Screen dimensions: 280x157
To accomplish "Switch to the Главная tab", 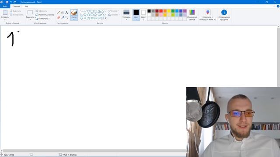I will point(16,6).
